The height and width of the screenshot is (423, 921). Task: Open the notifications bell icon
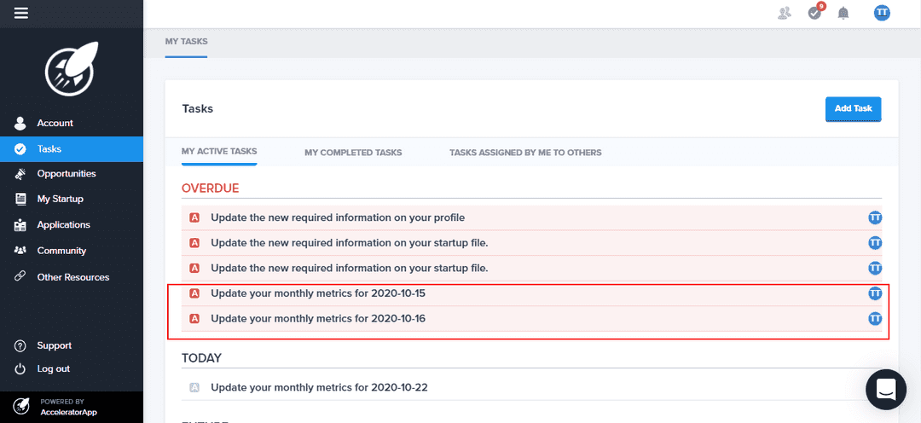[843, 13]
